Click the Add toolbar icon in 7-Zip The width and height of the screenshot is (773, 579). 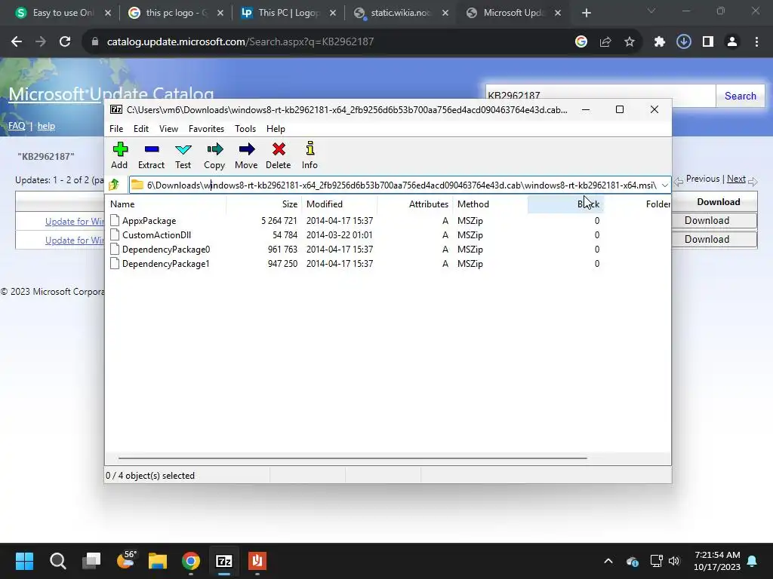point(119,149)
